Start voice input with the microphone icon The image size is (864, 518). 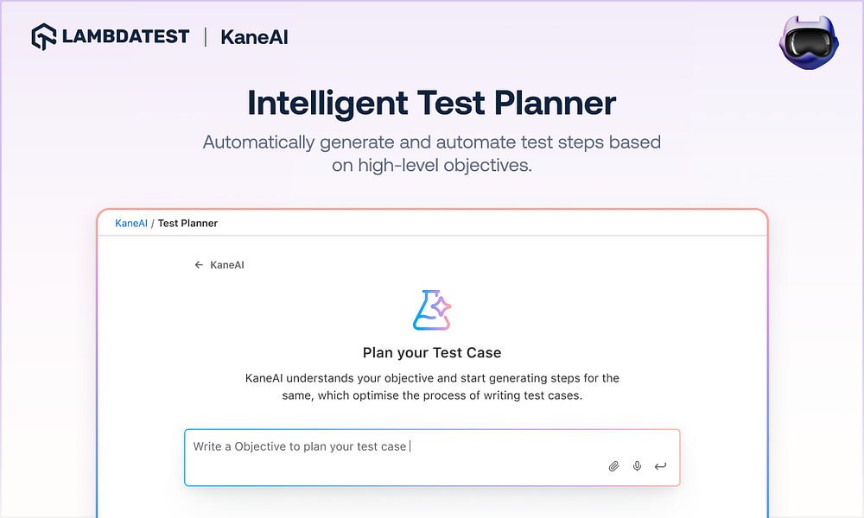tap(638, 466)
